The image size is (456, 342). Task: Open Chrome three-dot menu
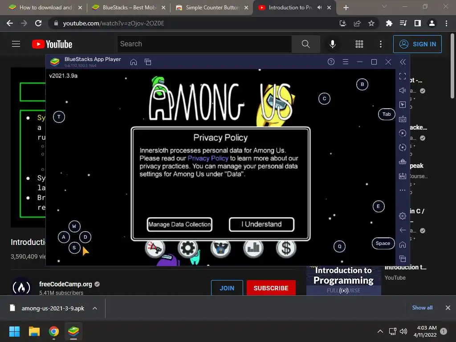(x=446, y=23)
